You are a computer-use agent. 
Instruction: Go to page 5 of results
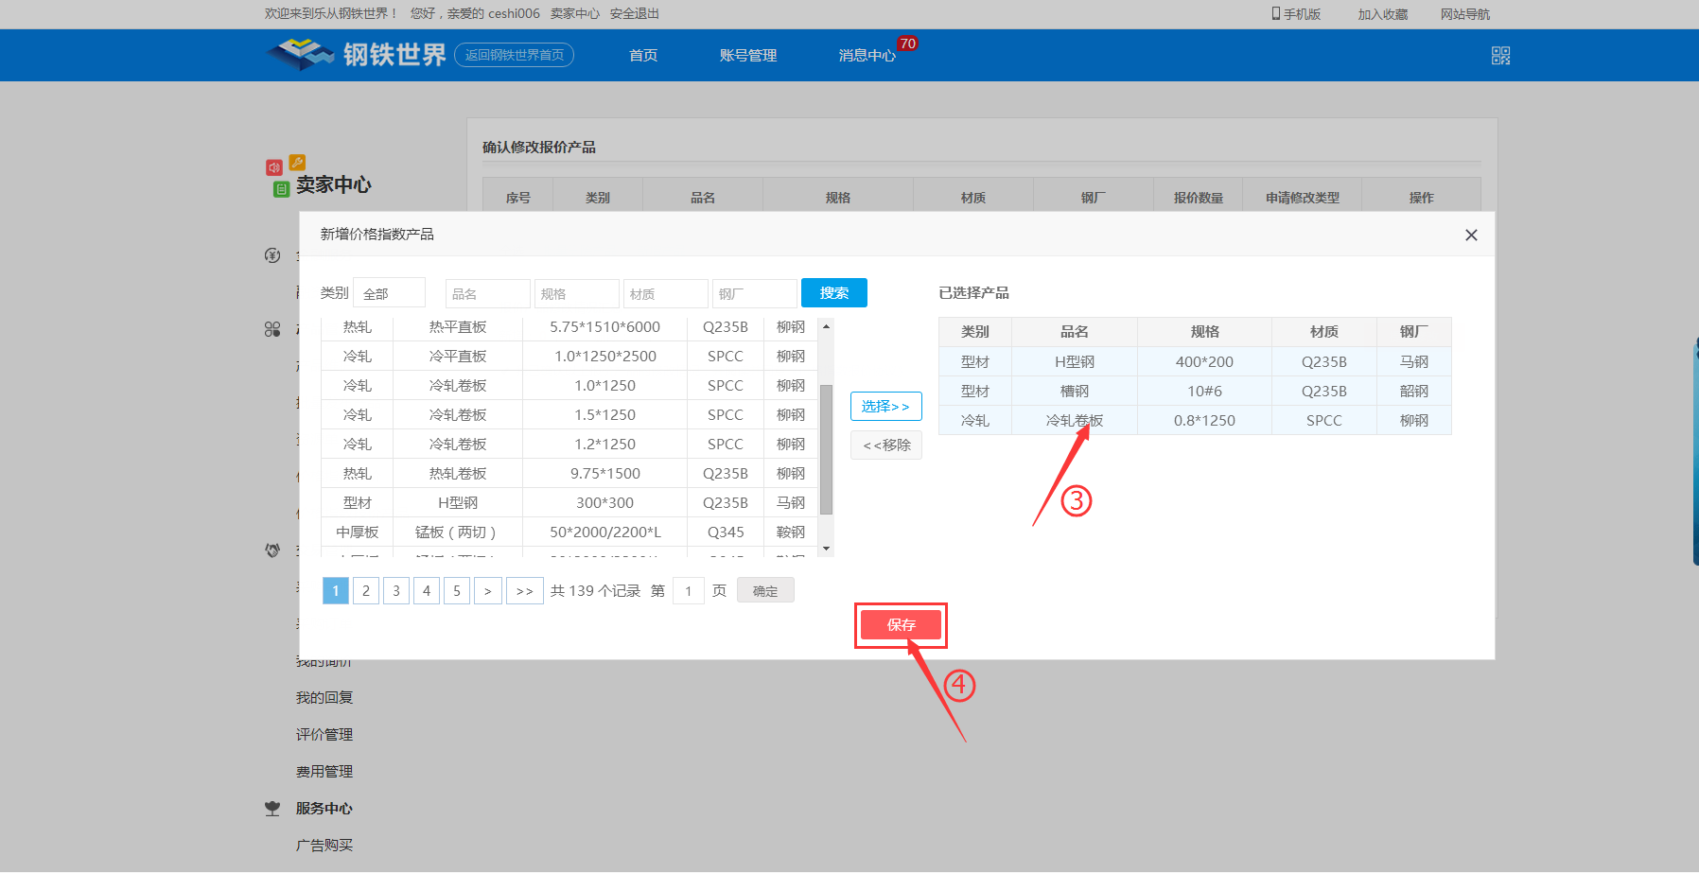(x=457, y=591)
